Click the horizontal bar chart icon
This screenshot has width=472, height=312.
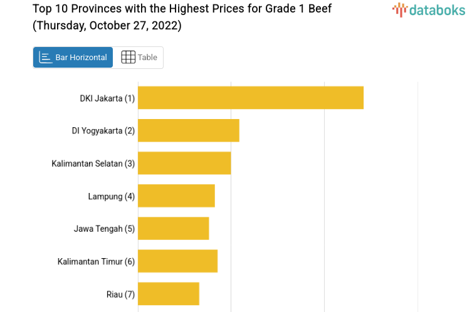click(46, 58)
